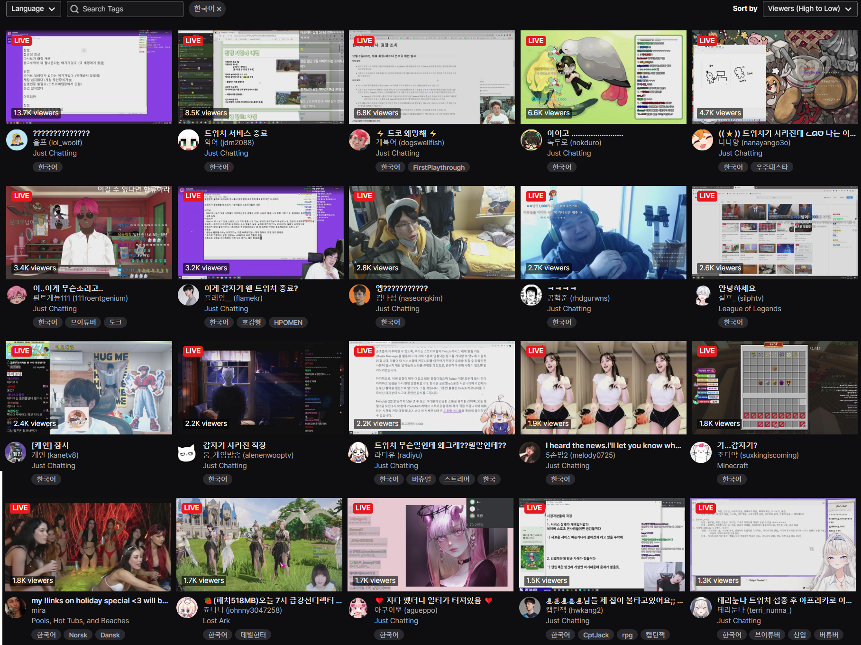Select the FirstPlaythrough tag
The width and height of the screenshot is (861, 645).
439,167
